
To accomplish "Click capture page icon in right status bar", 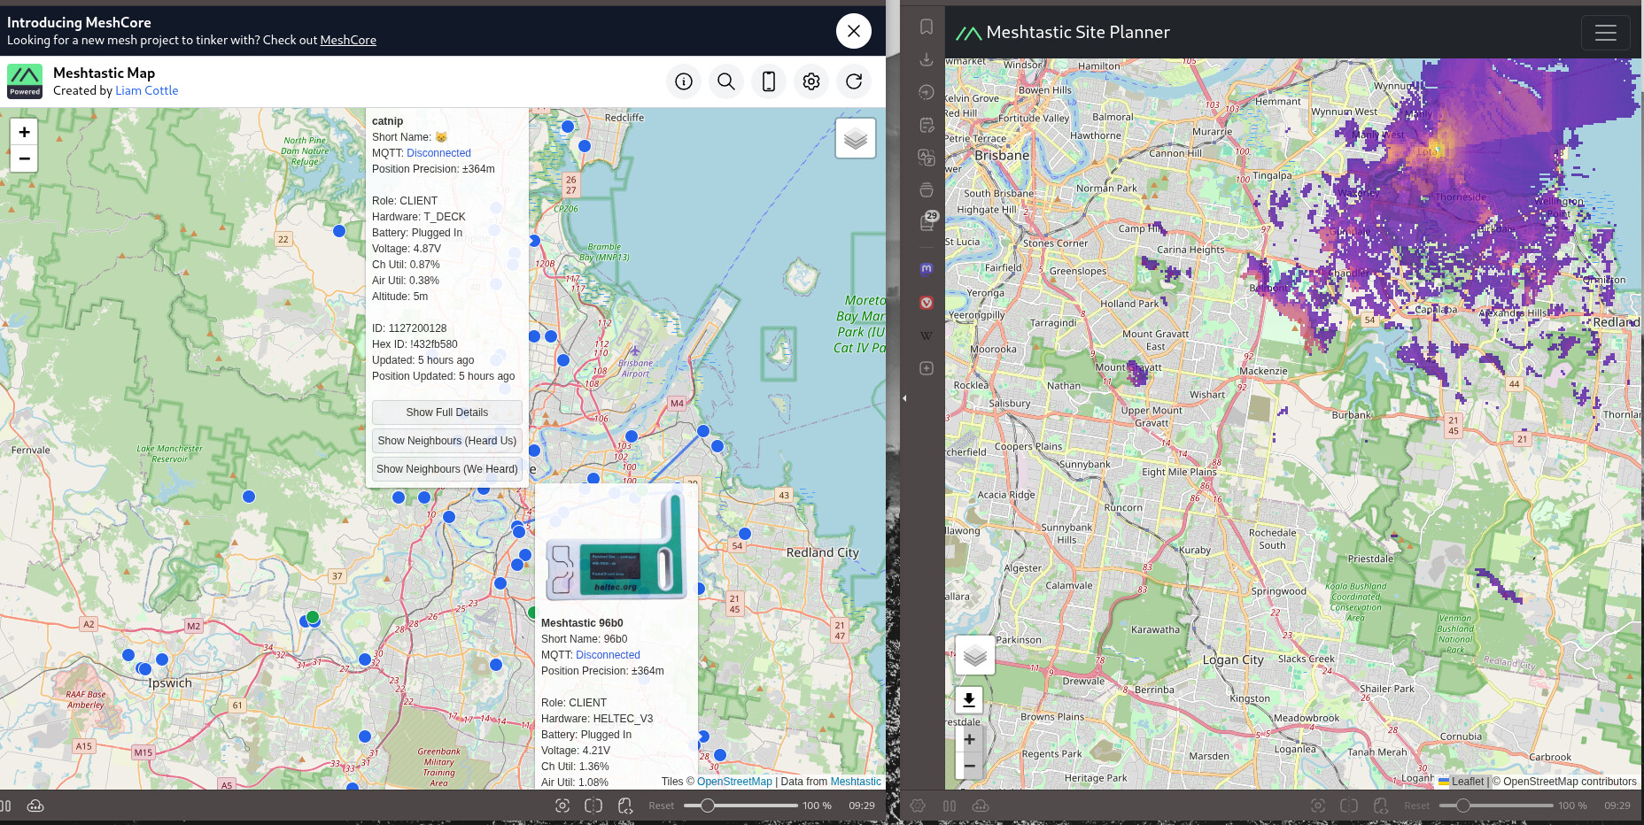I will (1317, 806).
